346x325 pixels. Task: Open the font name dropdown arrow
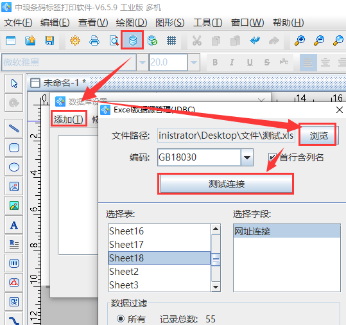(143, 62)
